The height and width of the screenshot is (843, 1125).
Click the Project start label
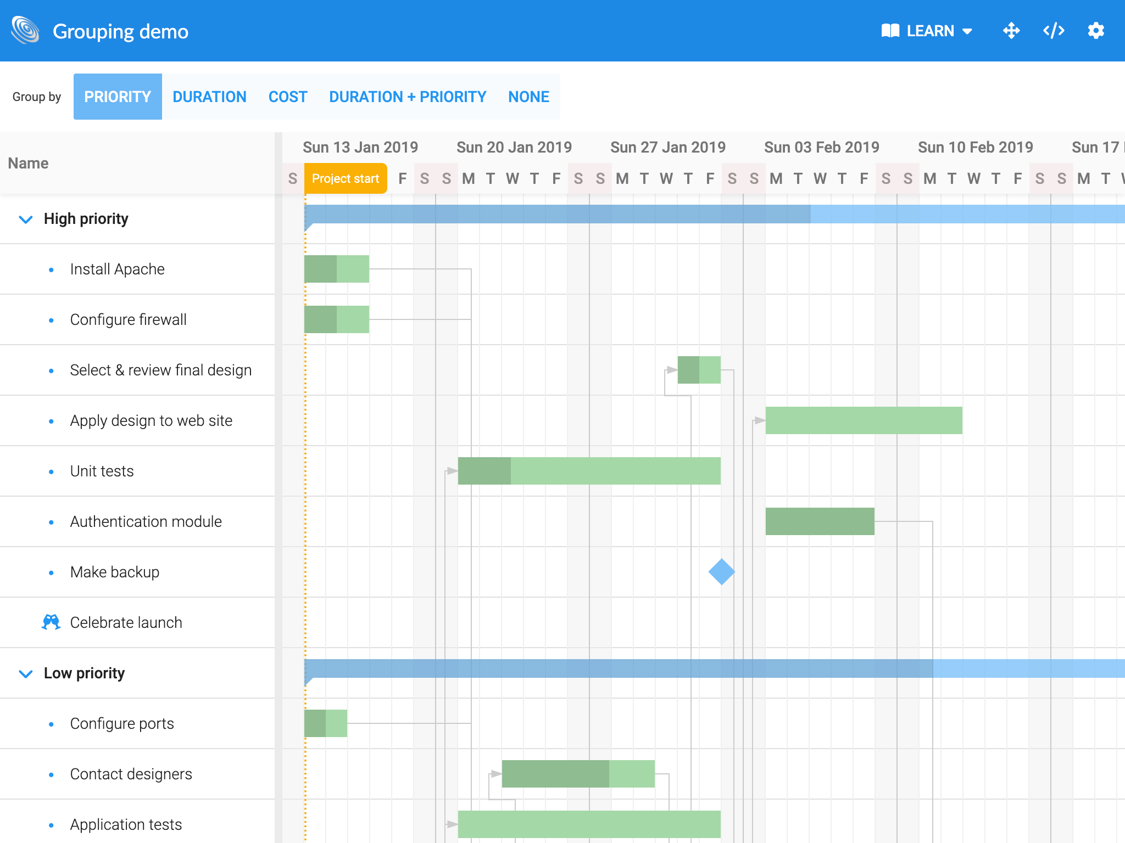(345, 178)
